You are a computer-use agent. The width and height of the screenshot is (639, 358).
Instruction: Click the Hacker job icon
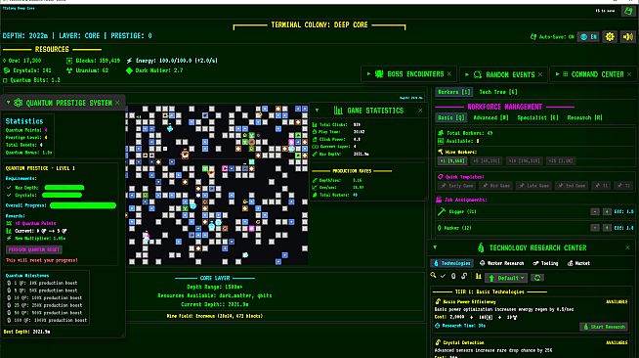(x=440, y=228)
